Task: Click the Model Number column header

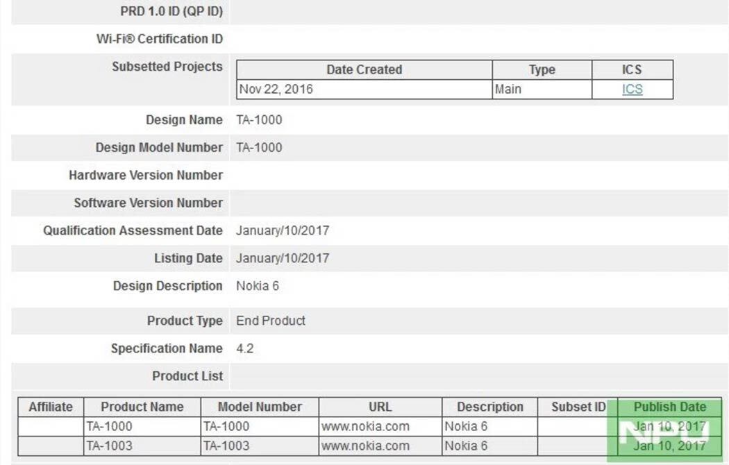Action: click(260, 407)
